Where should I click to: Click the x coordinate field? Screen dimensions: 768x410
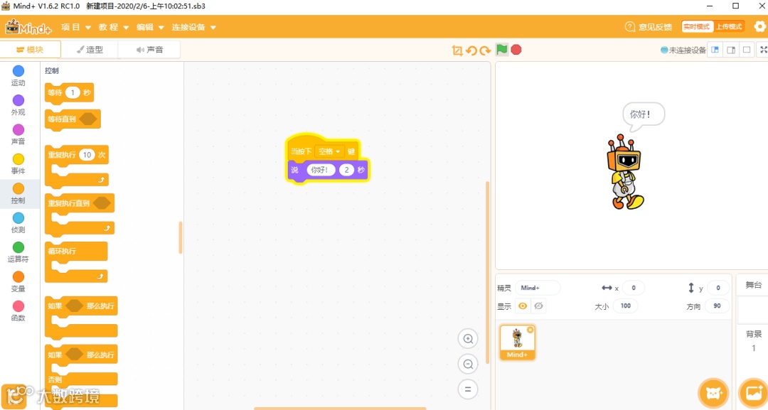point(634,288)
